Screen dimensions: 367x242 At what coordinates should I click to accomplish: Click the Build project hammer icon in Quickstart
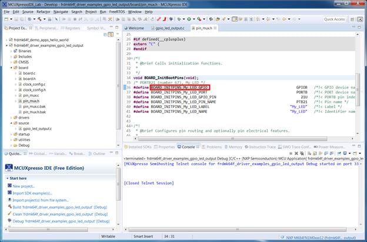point(9,207)
